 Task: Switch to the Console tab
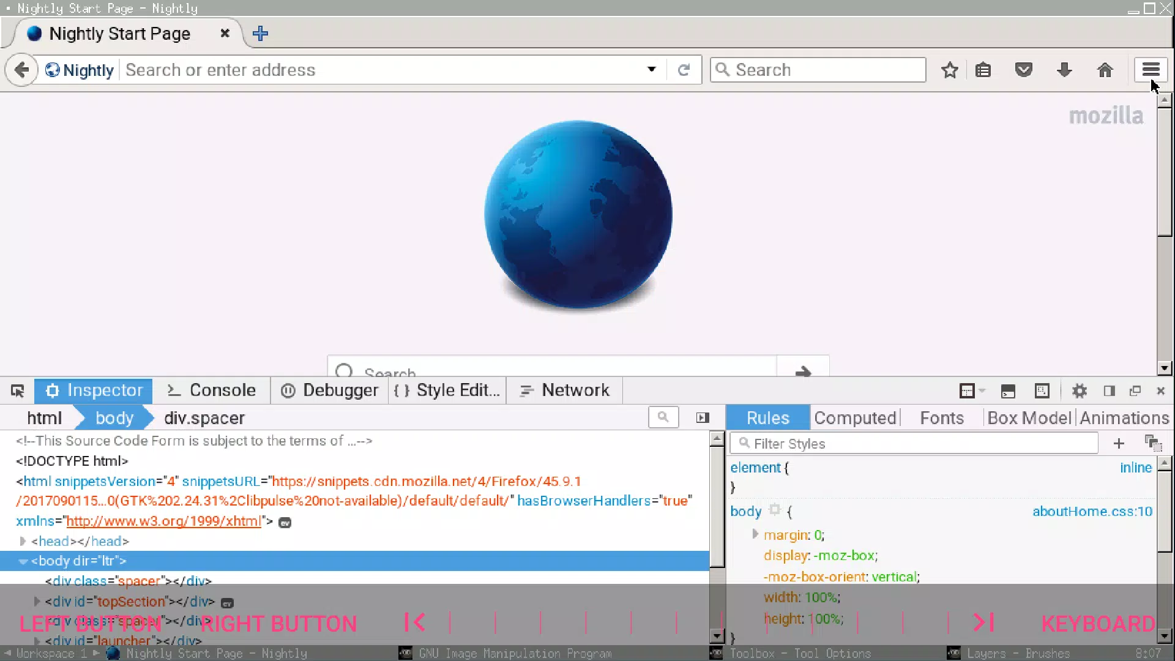click(211, 390)
